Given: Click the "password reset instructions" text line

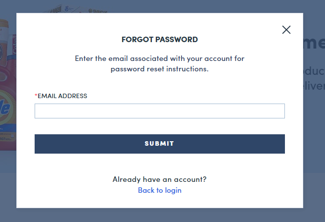Looking at the screenshot, I should tap(159, 69).
